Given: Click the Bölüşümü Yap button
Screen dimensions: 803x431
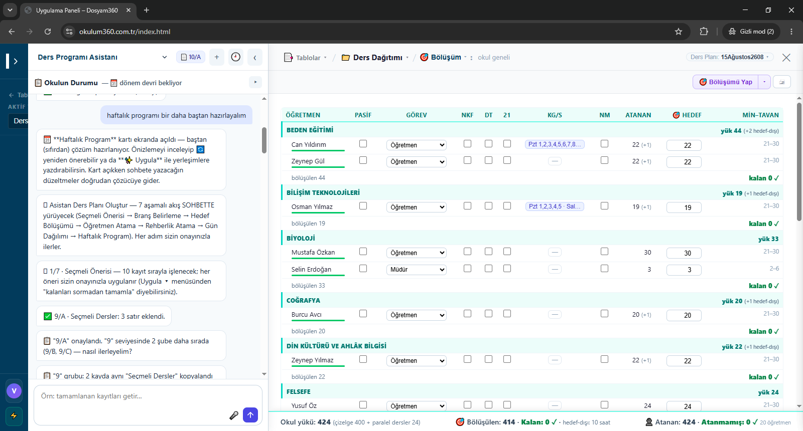Looking at the screenshot, I should click(x=726, y=82).
